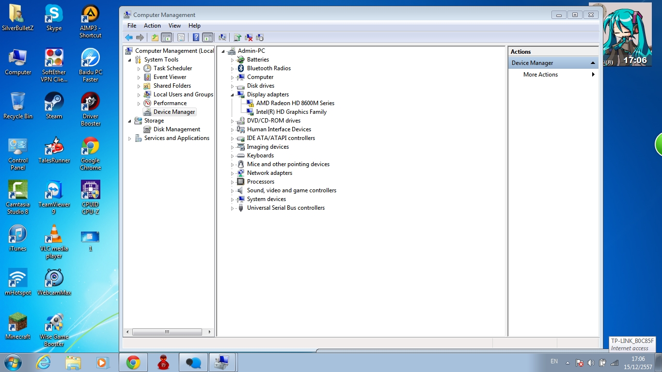This screenshot has width=662, height=372.
Task: Select the Minecraft desktop icon
Action: click(18, 326)
